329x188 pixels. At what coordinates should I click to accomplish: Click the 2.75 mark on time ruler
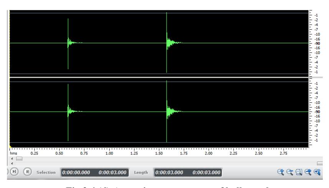coord(283,153)
